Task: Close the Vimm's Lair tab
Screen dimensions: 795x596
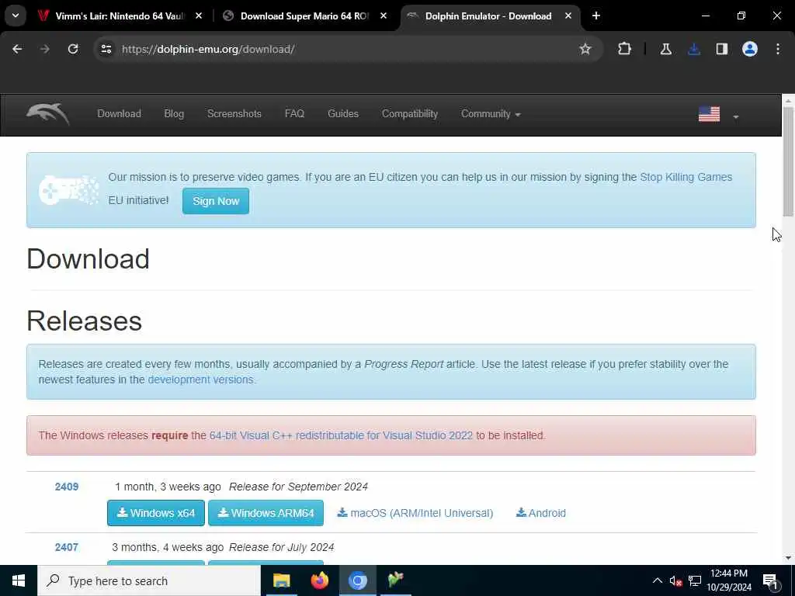Action: pyautogui.click(x=199, y=16)
